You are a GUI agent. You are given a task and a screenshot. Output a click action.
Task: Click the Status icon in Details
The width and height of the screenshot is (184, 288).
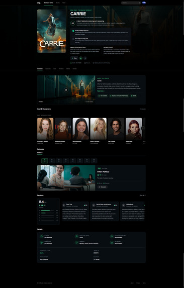click(42, 236)
